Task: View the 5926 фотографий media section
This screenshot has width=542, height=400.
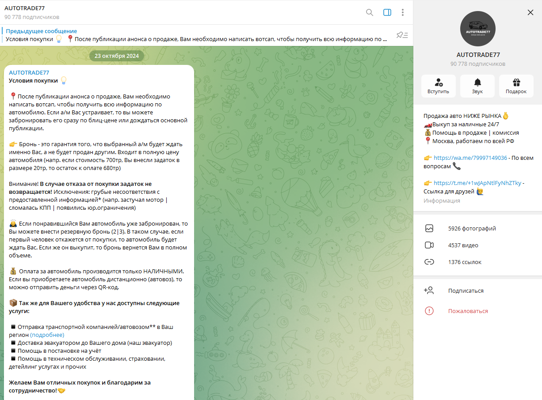Action: click(x=478, y=229)
